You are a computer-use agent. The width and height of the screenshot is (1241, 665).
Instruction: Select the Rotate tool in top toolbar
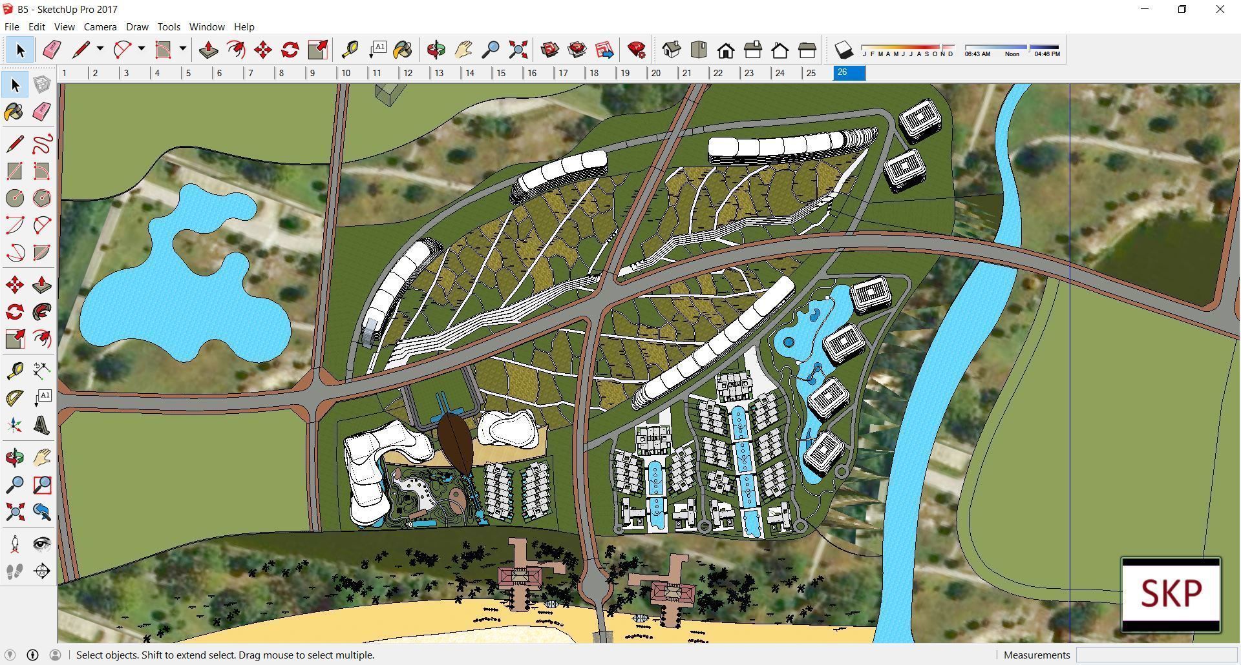click(x=290, y=50)
